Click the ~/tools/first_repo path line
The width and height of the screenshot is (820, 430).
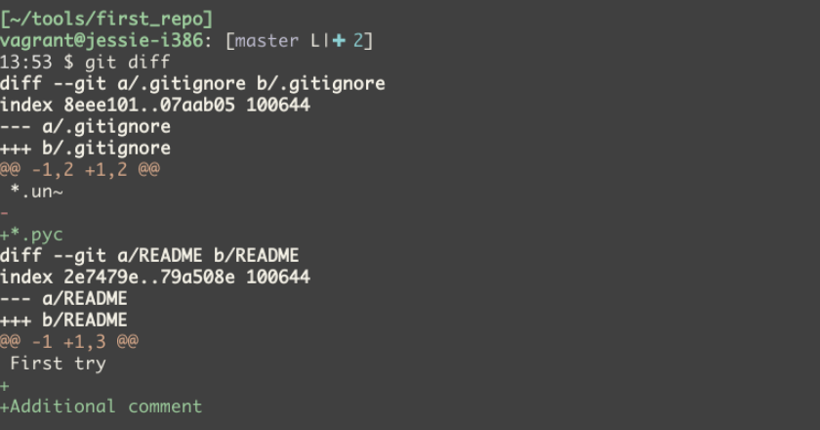point(106,19)
